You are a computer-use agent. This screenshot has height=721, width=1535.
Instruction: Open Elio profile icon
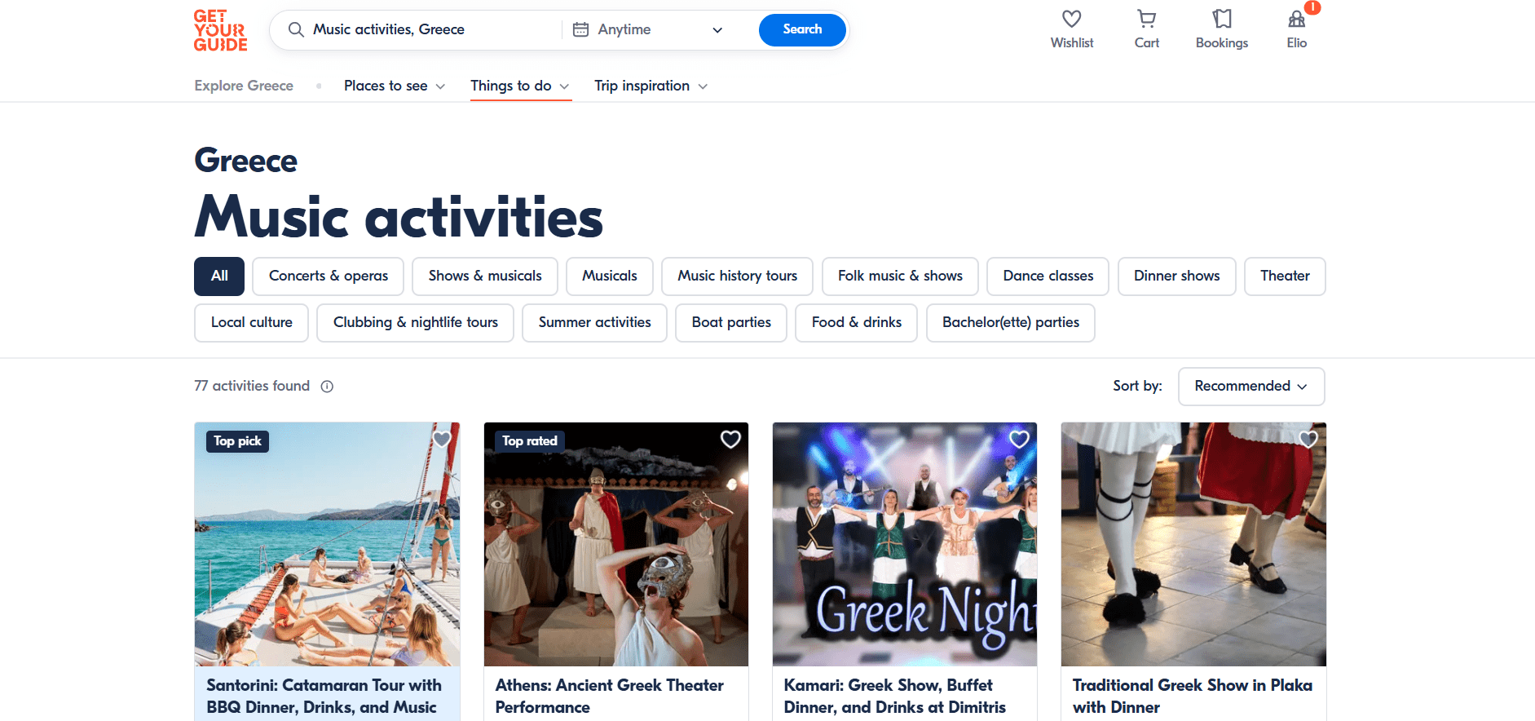click(1296, 19)
